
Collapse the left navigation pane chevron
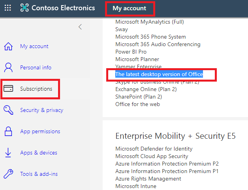coord(80,27)
